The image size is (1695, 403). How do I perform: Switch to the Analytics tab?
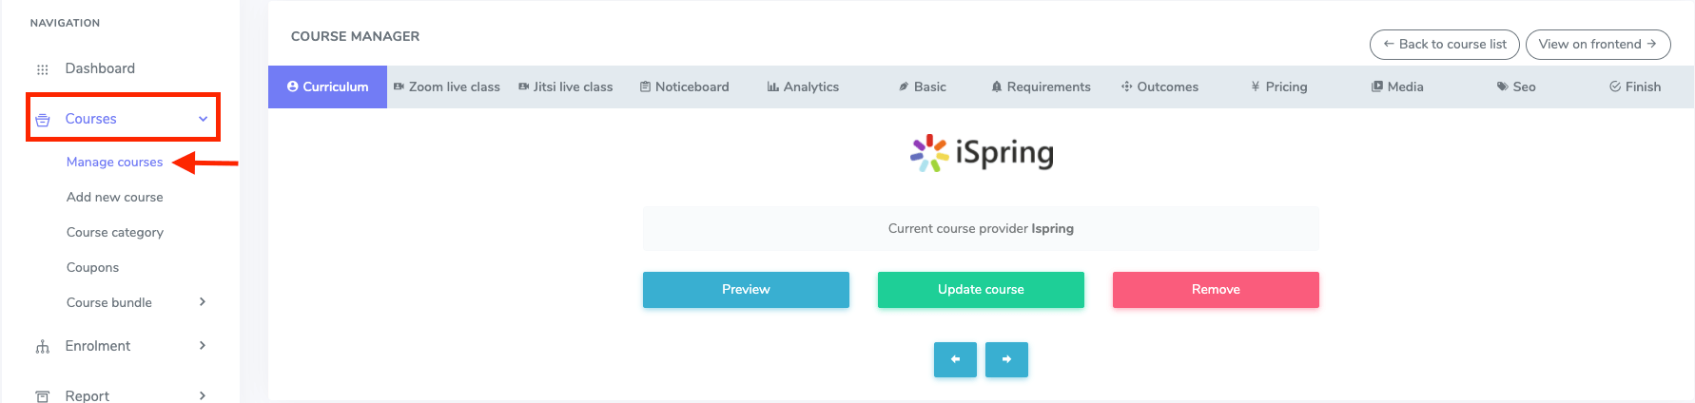pyautogui.click(x=803, y=86)
